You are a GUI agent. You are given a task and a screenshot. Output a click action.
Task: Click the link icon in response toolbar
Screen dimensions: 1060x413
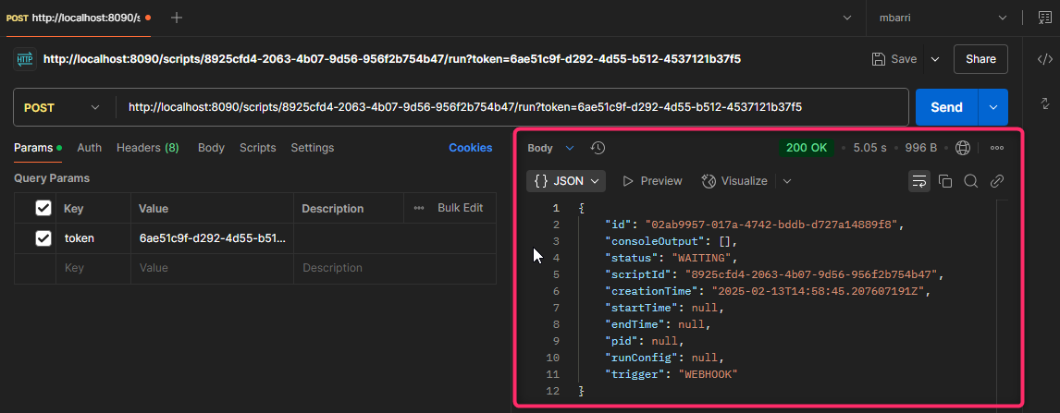point(997,181)
